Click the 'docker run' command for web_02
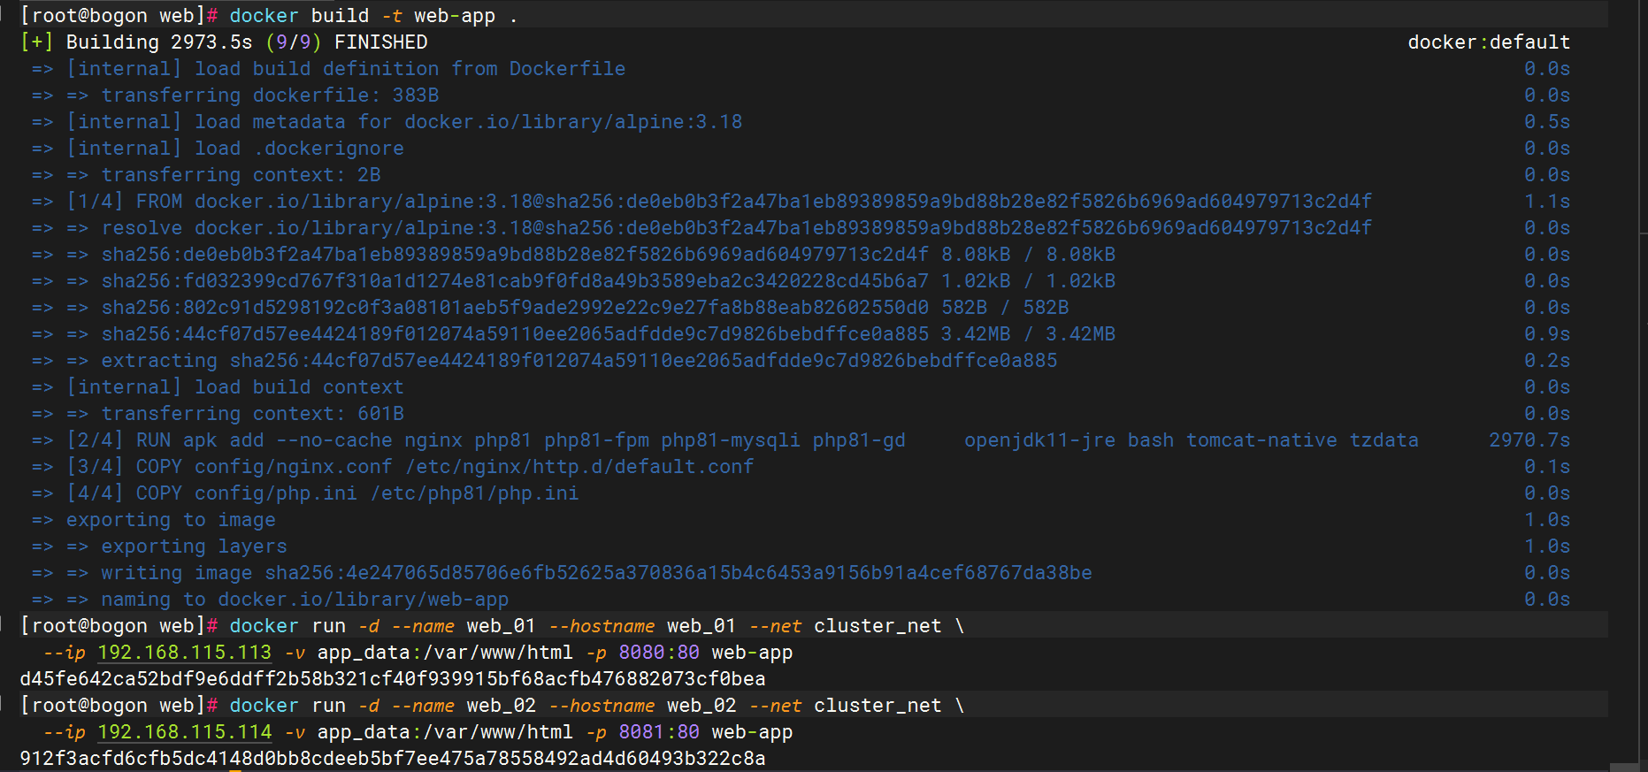Viewport: 1648px width, 772px height. [x=597, y=706]
